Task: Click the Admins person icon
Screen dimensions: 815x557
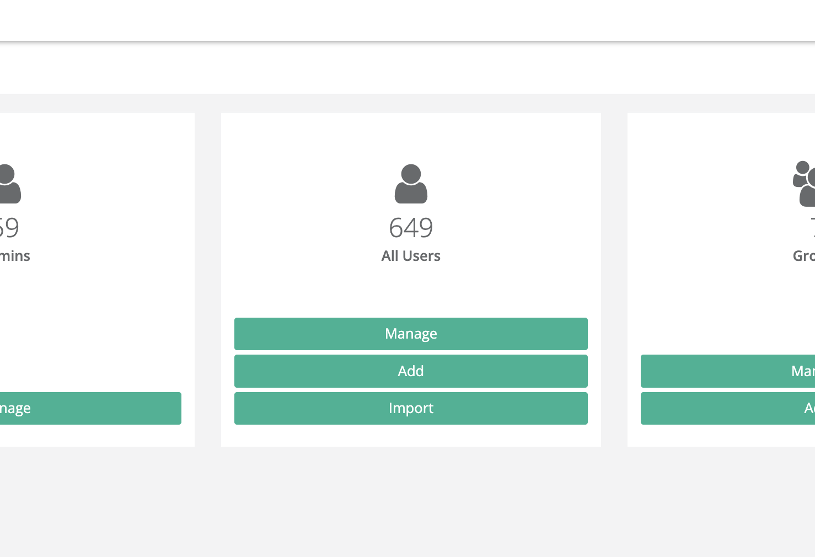Action: coord(9,184)
